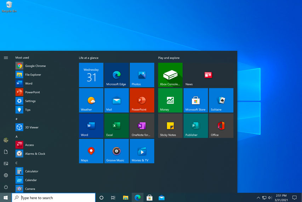
Task: Click the volume speaker tray icon
Action: coord(270,198)
